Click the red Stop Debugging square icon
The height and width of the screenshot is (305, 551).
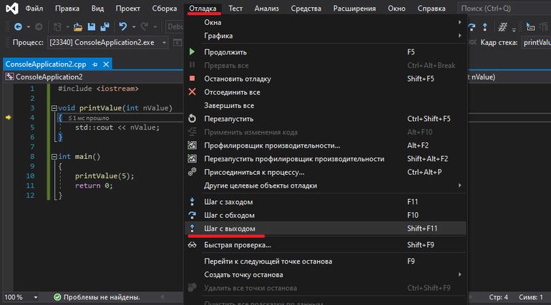click(192, 79)
